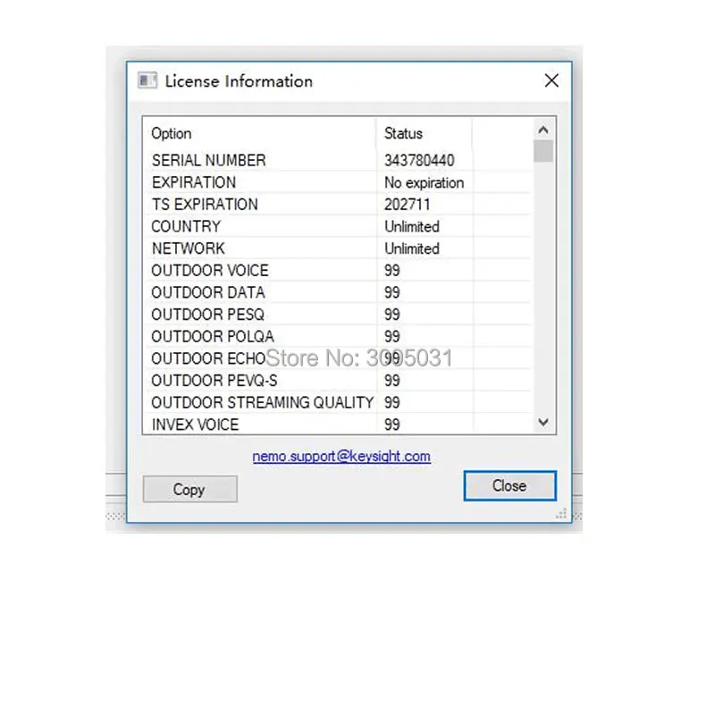This screenshot has height=715, width=715.
Task: Select the OUTDOOR DATA row
Action: (337, 292)
